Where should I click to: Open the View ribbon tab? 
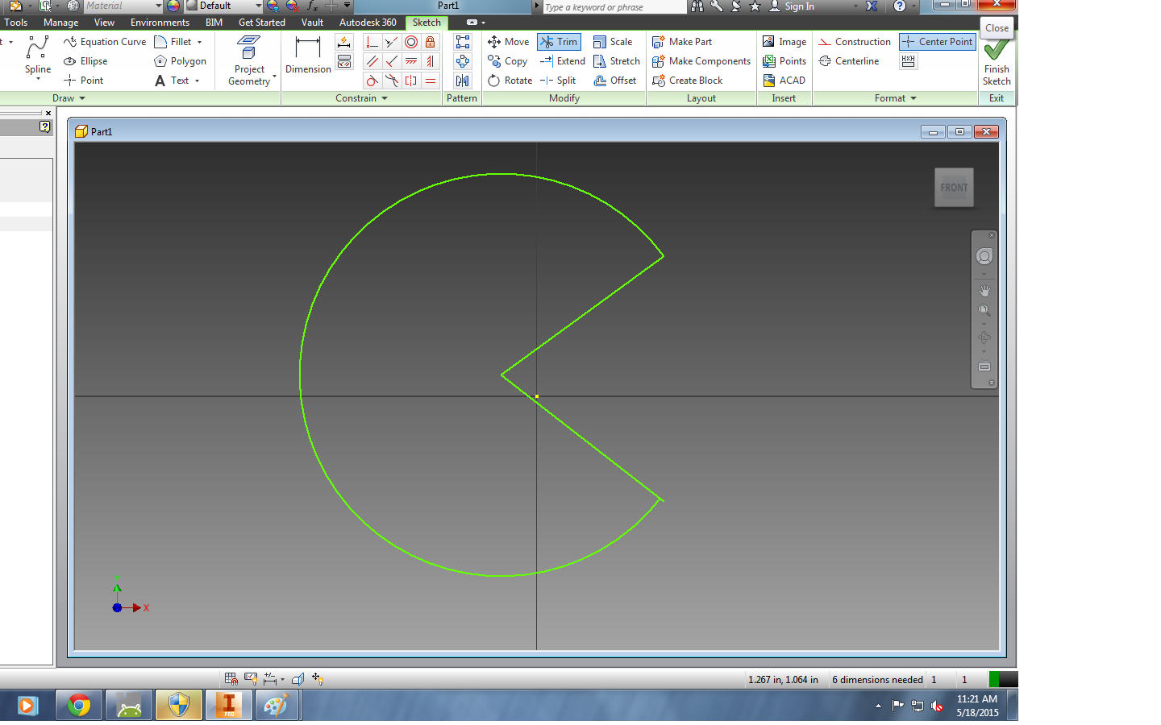coord(104,23)
